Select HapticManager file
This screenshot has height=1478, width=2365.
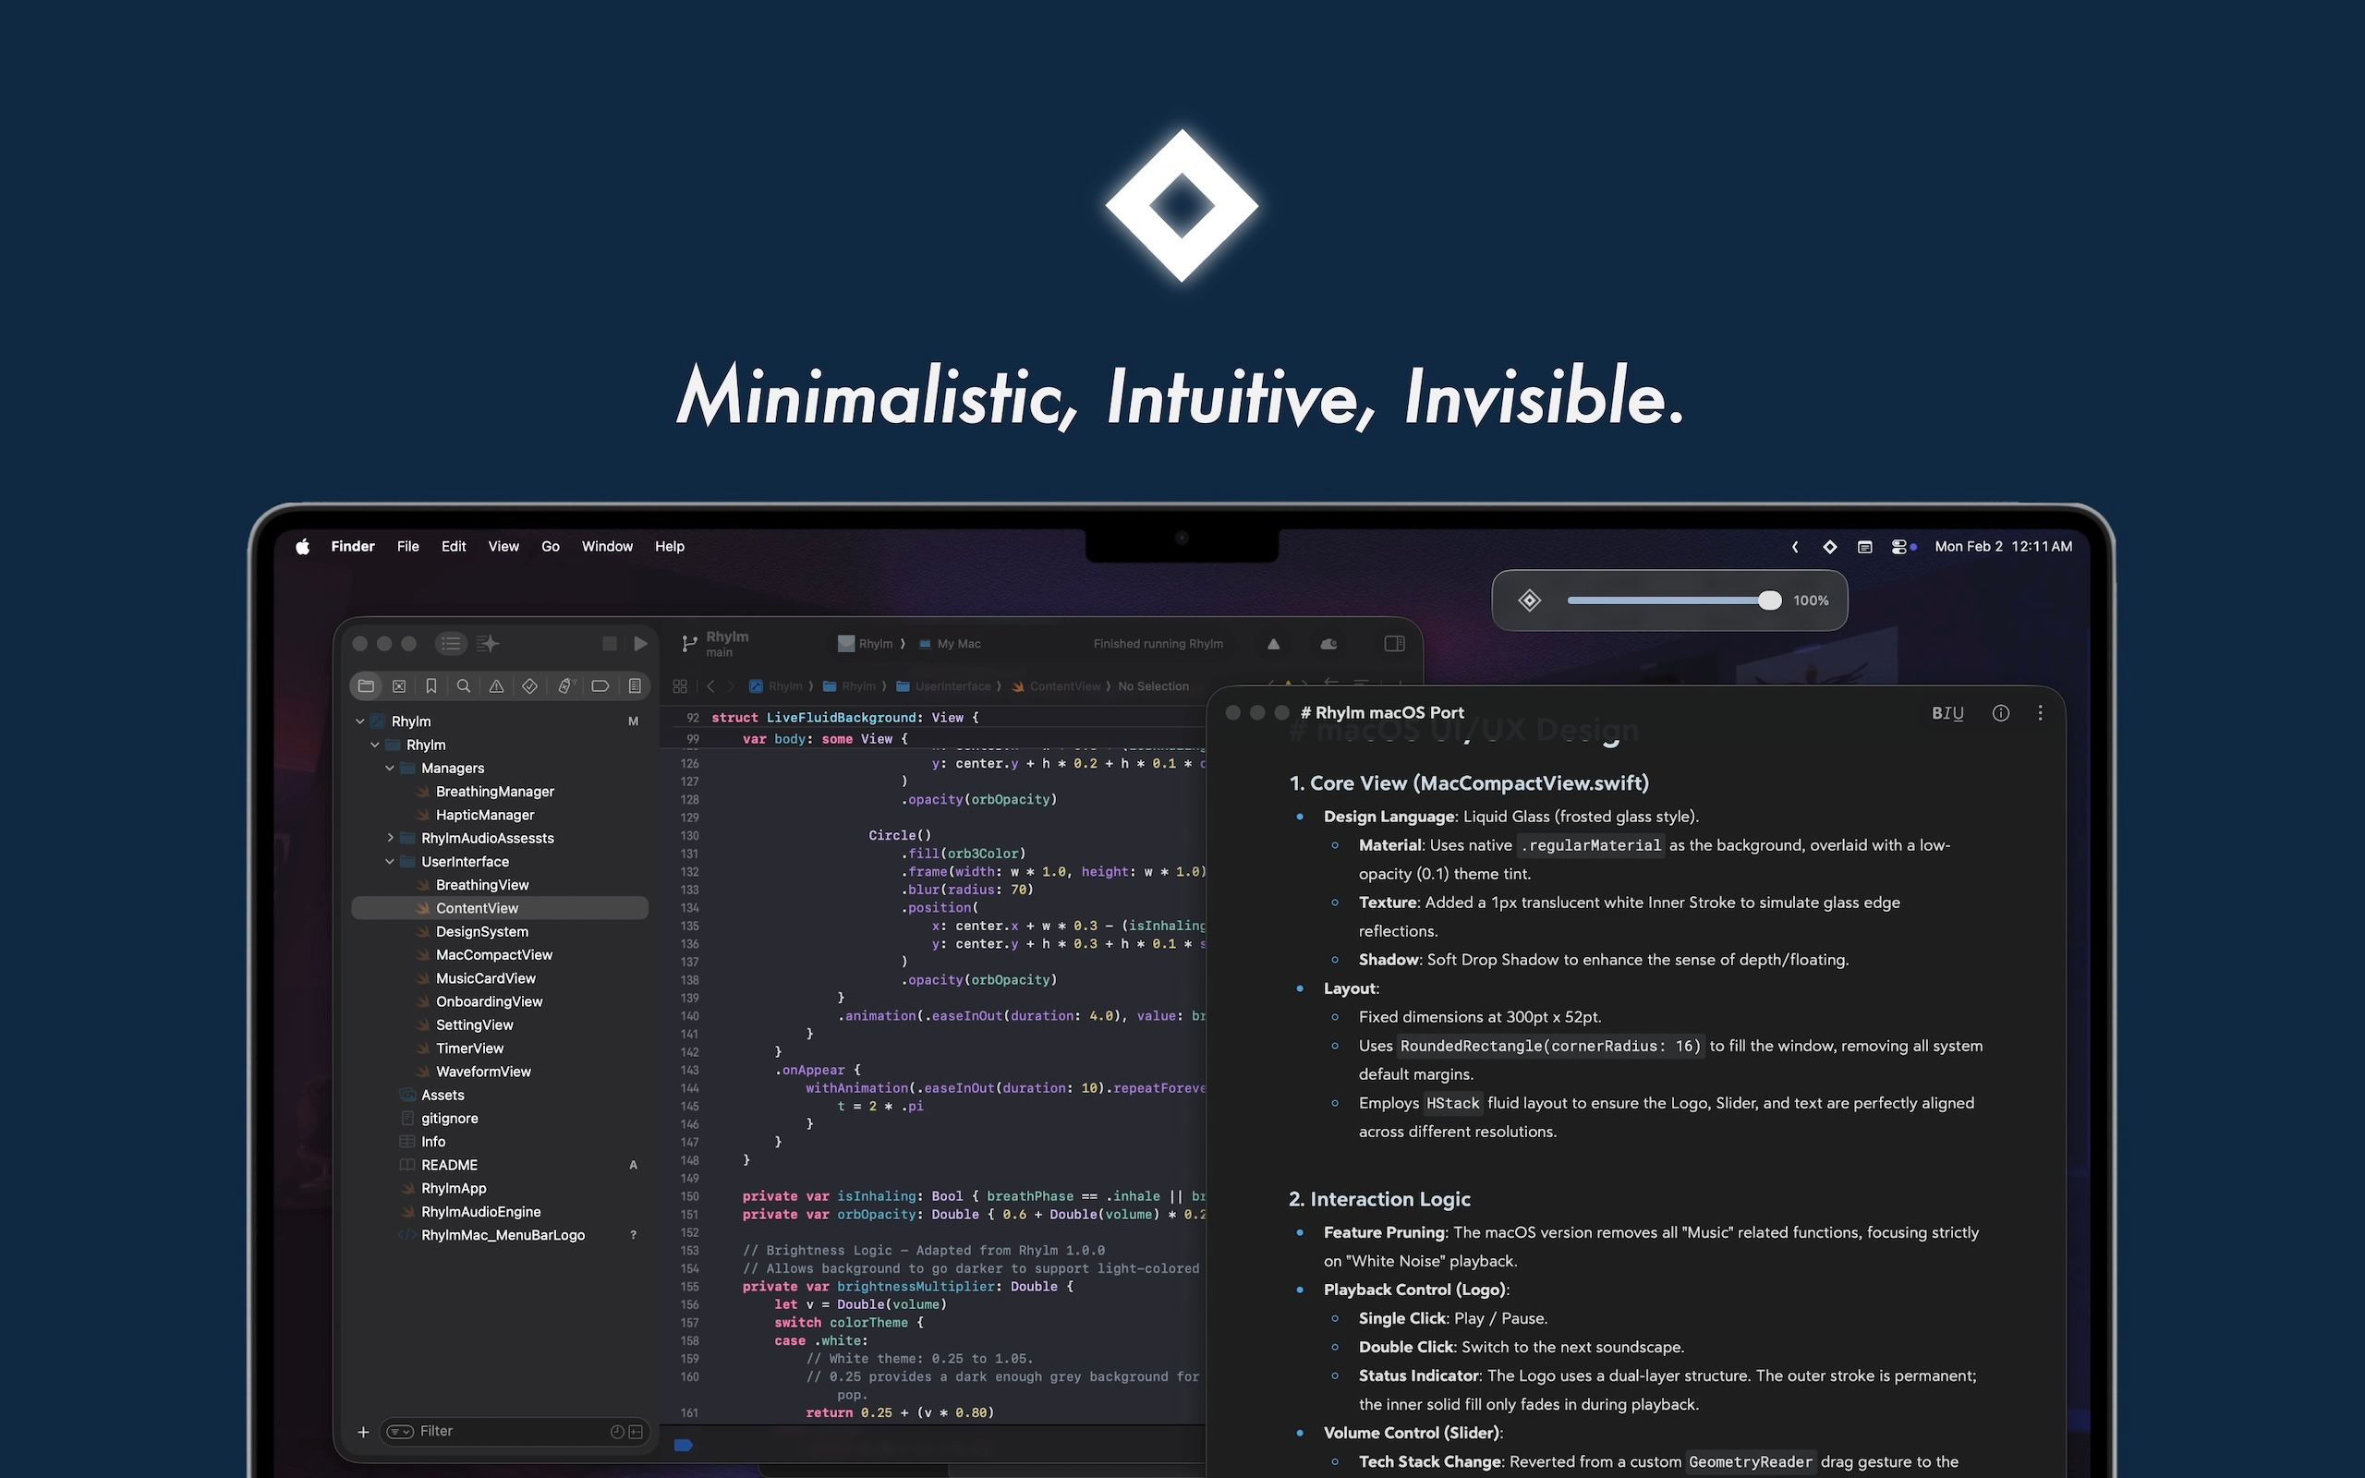tap(485, 816)
